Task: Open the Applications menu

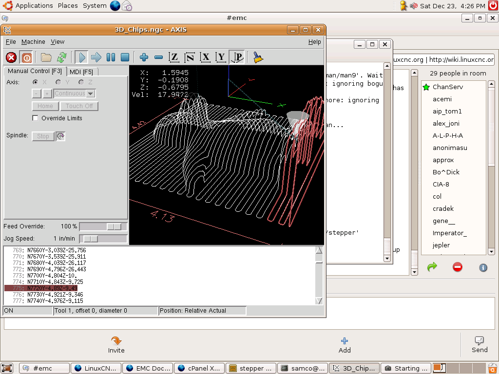Action: point(34,6)
